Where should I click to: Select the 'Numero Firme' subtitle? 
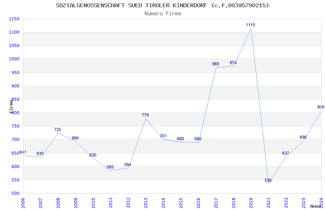pos(163,14)
